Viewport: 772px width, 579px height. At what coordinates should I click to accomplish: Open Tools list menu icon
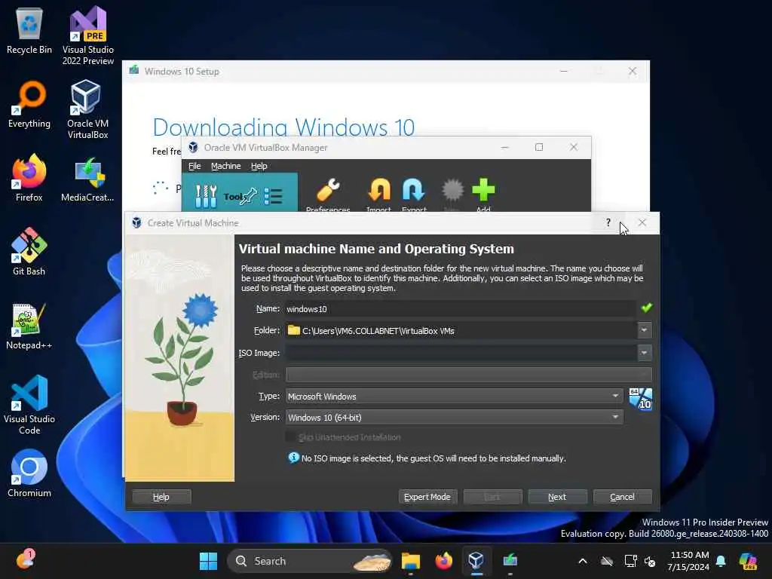273,196
